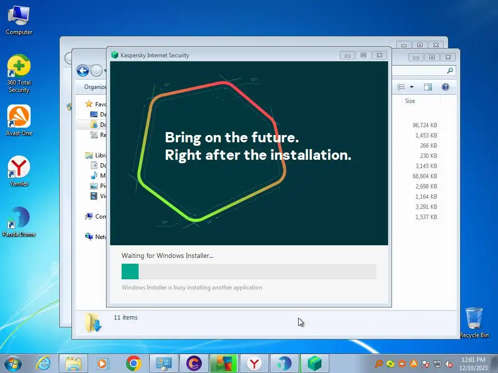Viewport: 498px width, 373px height.
Task: Switch to the purple C app in the taskbar
Action: pos(194,363)
